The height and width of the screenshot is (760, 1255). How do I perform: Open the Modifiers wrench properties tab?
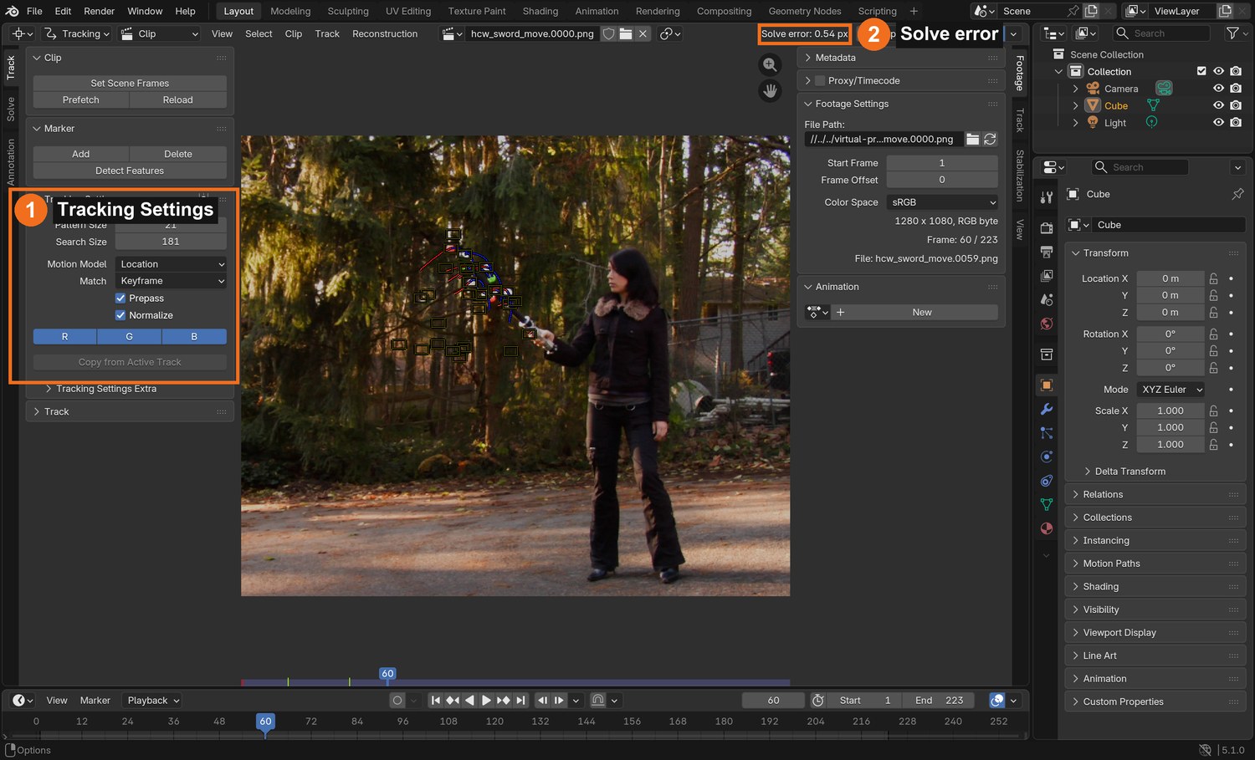point(1047,409)
